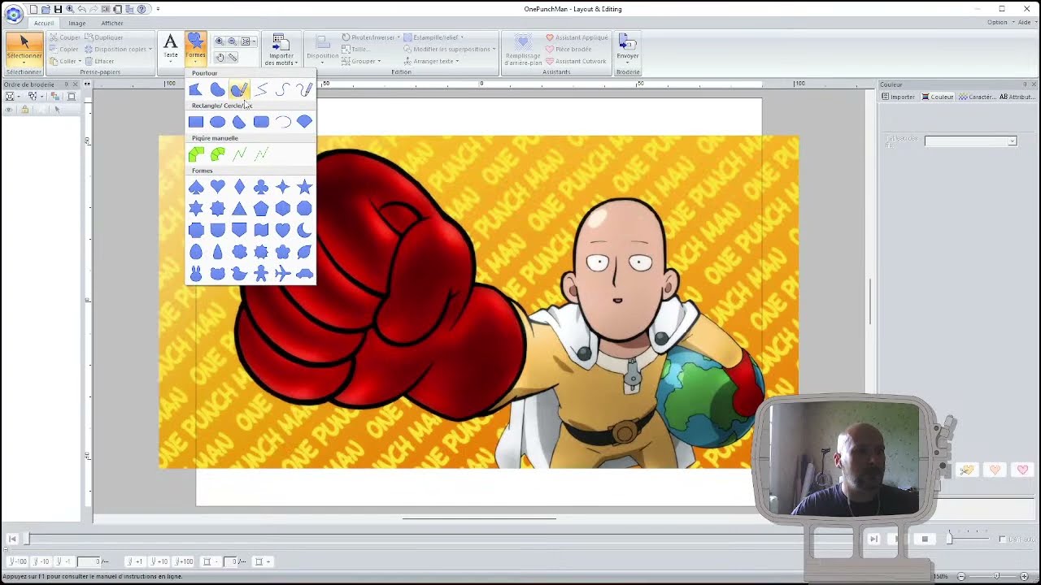
Task: Pick the open straight line tool
Action: (261, 89)
